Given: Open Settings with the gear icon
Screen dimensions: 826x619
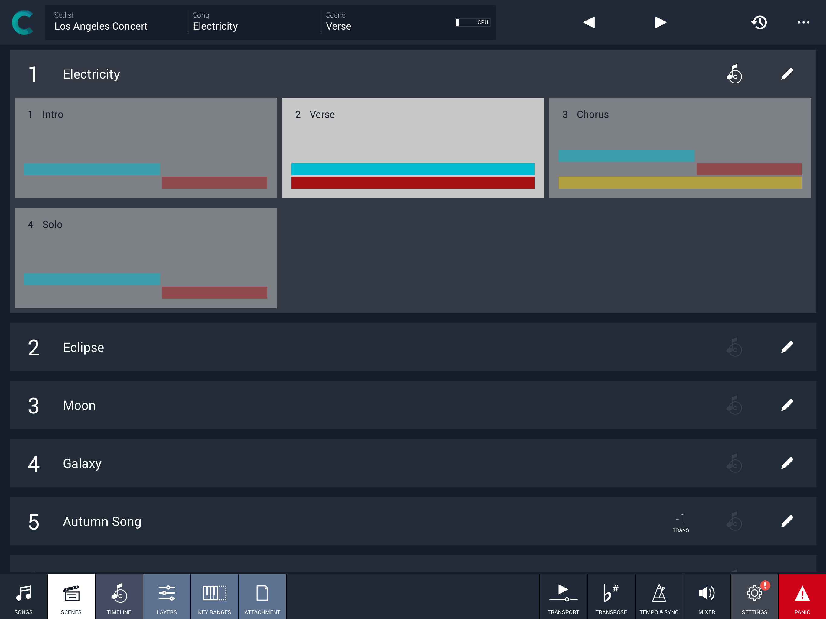Looking at the screenshot, I should pyautogui.click(x=754, y=596).
